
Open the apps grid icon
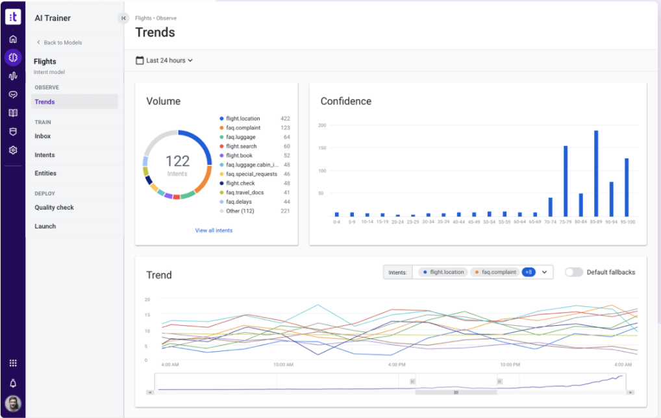[x=13, y=363]
